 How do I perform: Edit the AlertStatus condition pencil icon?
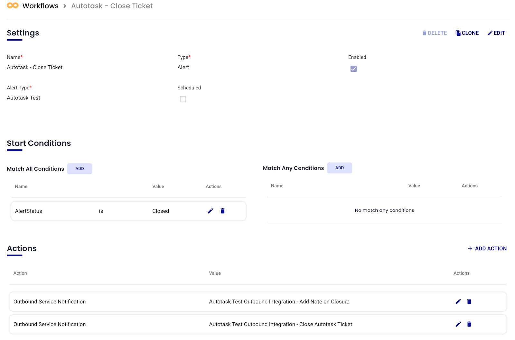(210, 211)
